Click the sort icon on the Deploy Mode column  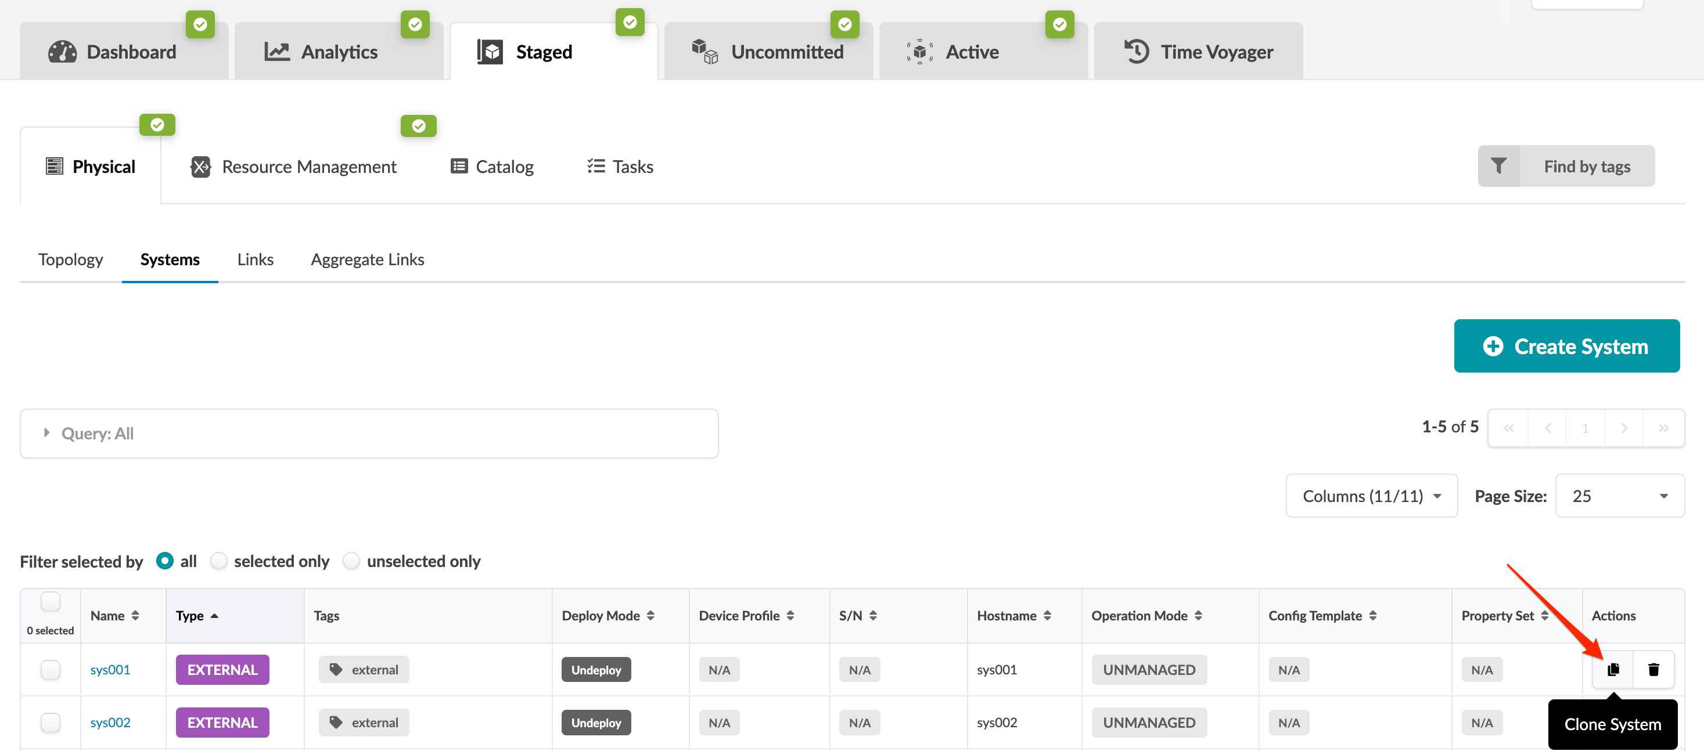[x=651, y=615]
